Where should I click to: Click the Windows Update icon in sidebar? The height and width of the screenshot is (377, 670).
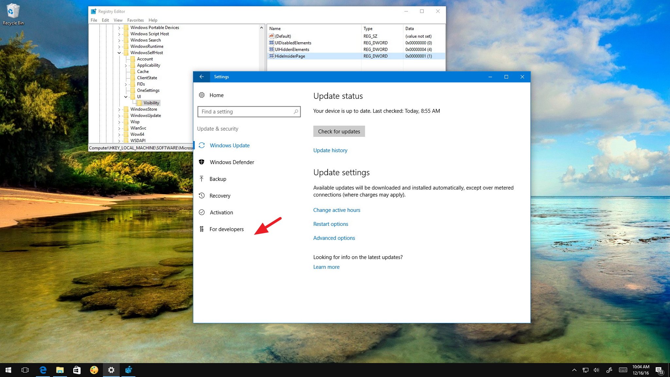pos(202,145)
